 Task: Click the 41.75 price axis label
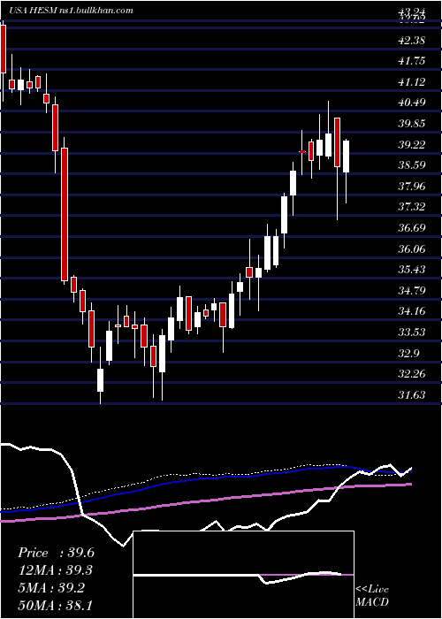coord(411,61)
